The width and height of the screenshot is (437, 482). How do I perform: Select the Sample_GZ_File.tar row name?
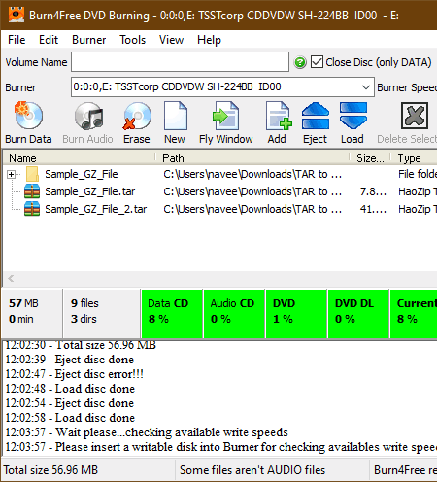coord(90,191)
